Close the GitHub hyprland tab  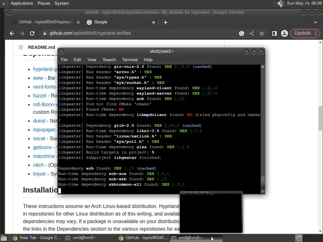click(x=78, y=22)
